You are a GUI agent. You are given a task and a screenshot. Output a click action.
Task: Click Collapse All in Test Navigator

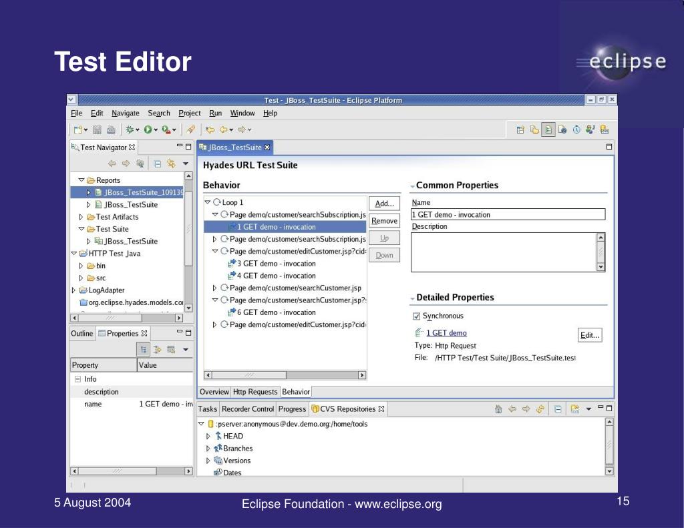pyautogui.click(x=158, y=164)
